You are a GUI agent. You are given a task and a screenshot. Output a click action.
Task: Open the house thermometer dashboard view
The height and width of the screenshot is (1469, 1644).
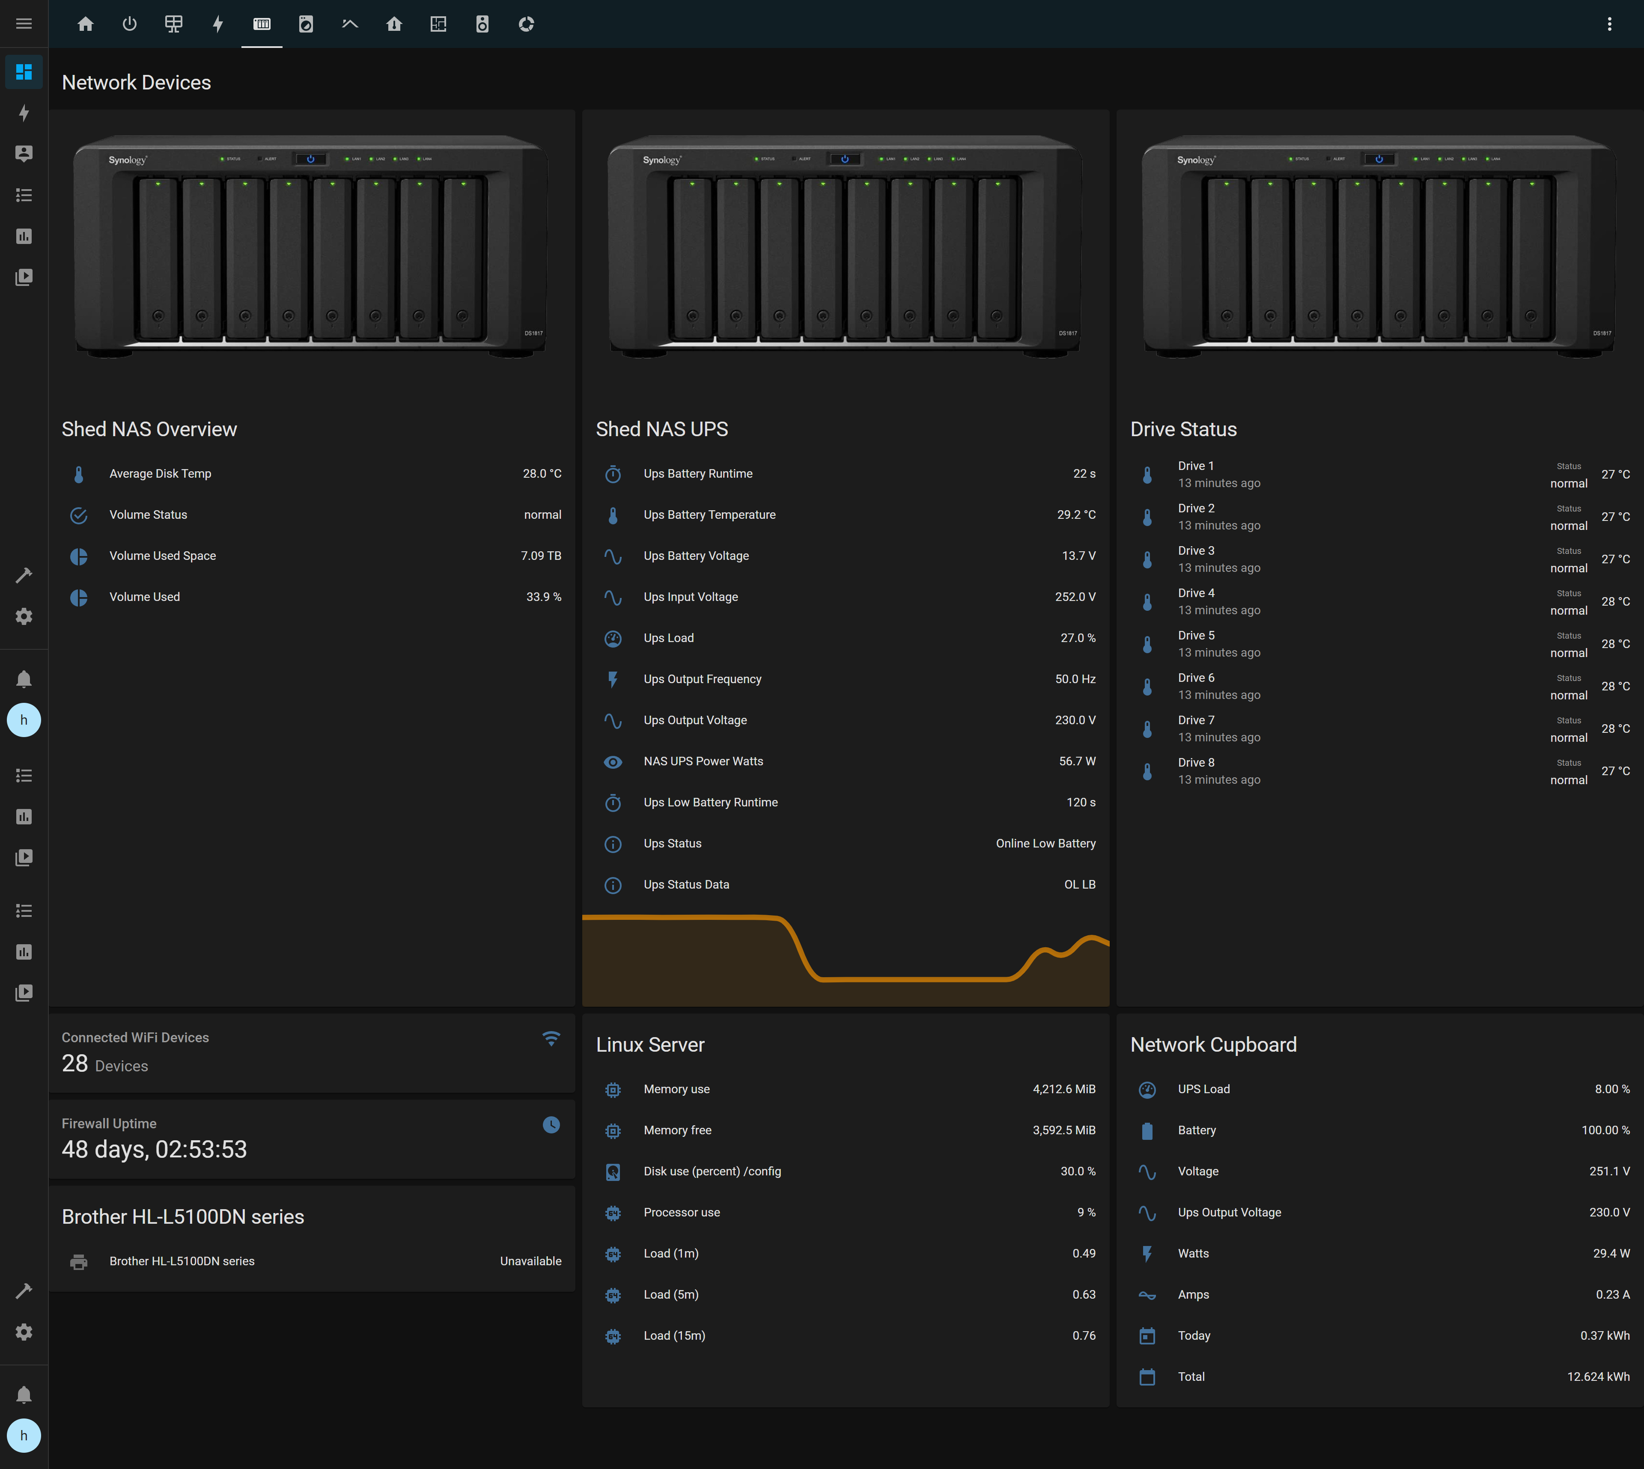pyautogui.click(x=395, y=24)
